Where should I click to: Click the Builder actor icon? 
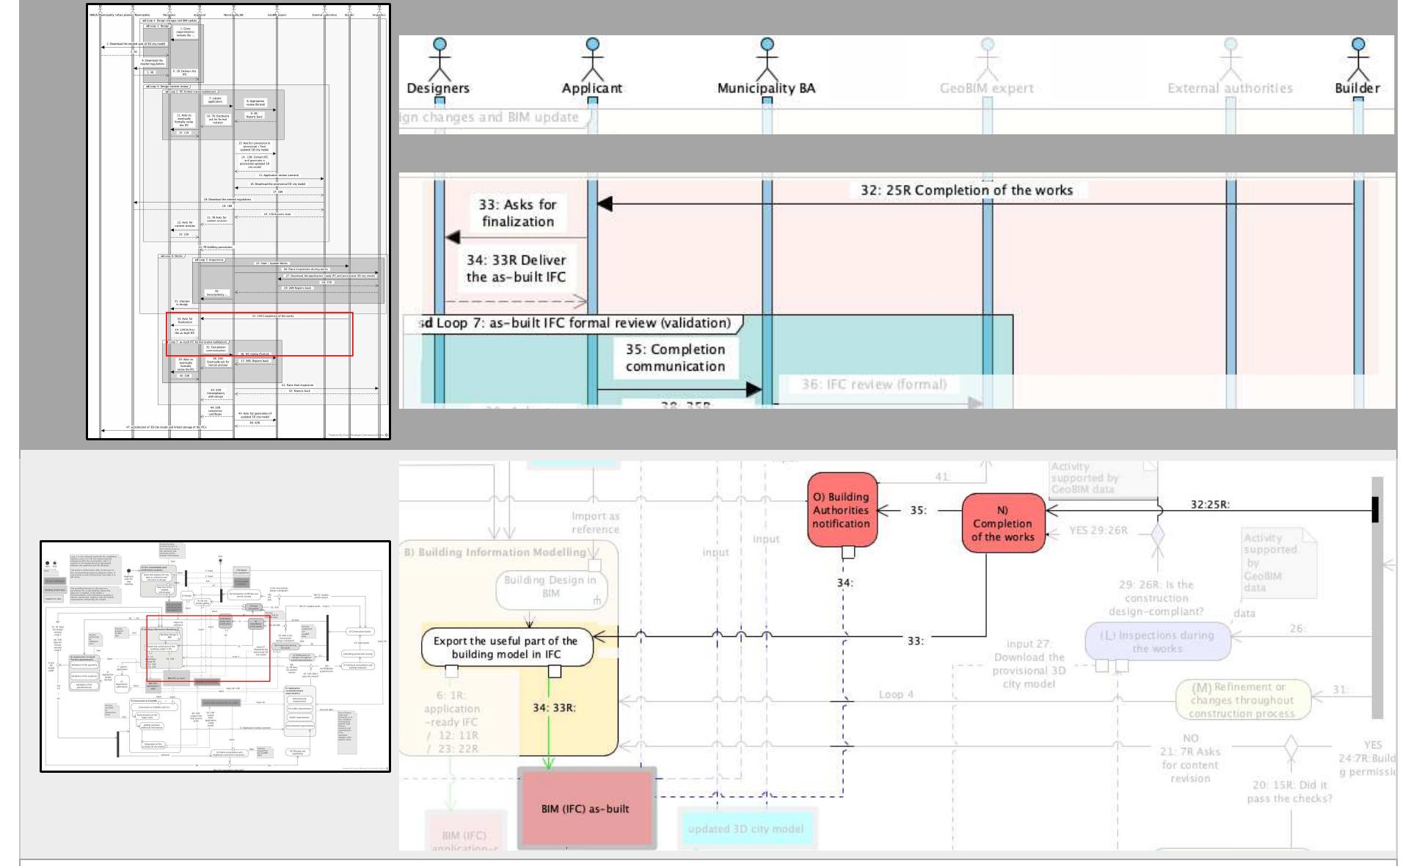pos(1358,59)
